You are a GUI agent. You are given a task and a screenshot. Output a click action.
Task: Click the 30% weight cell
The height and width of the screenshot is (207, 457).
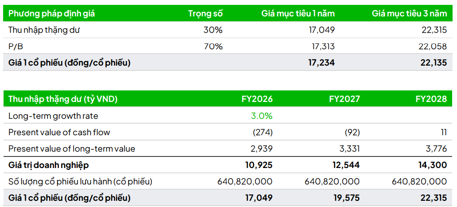[213, 30]
